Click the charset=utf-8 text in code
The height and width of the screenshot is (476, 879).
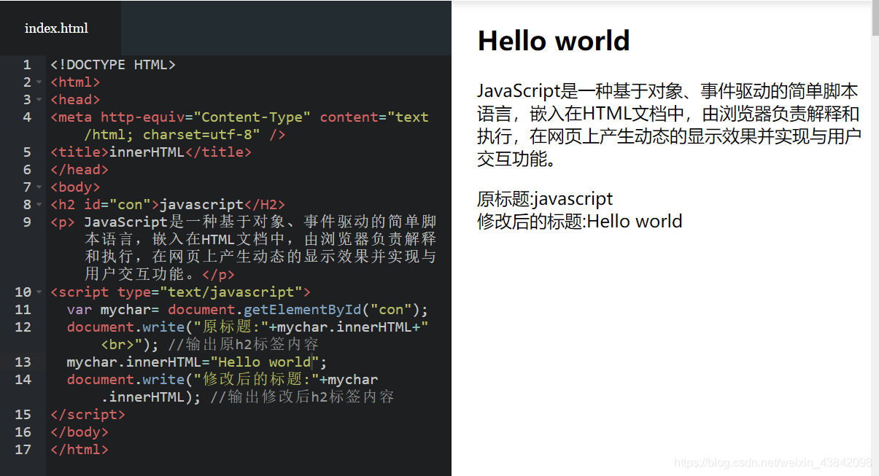click(x=197, y=135)
